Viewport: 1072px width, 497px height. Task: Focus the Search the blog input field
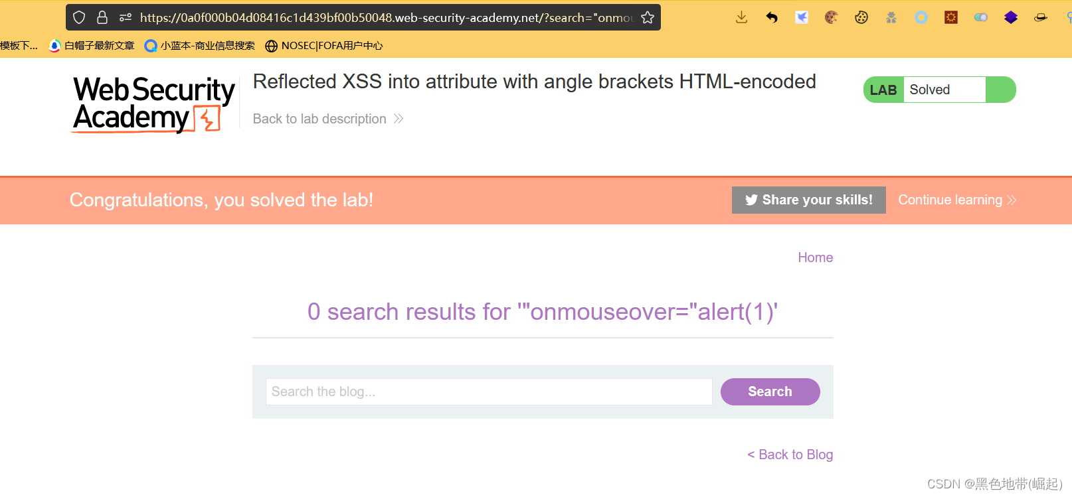coord(489,391)
